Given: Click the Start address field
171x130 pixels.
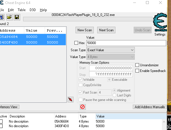Looking at the screenshot, I should 111,68.
